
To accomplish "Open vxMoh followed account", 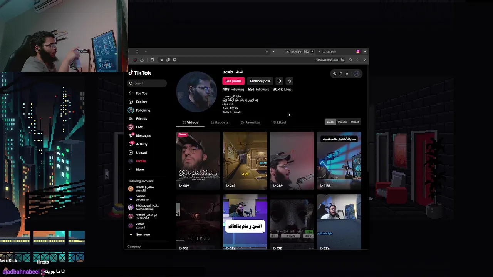I will click(137, 225).
